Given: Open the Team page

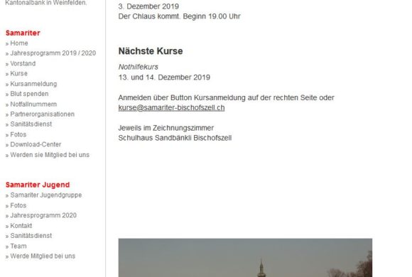Looking at the screenshot, I should coord(18,246).
